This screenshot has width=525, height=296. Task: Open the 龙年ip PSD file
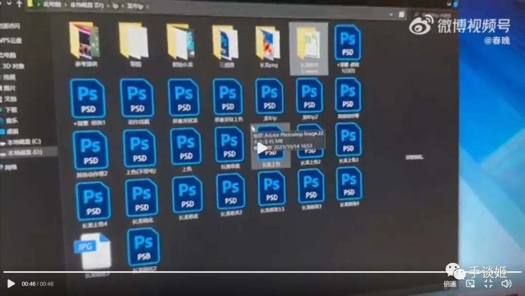pyautogui.click(x=269, y=99)
